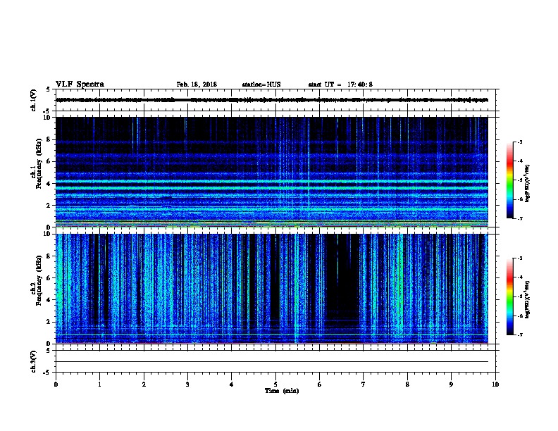Click time axis tick label "8"
This screenshot has height=431, width=558.
pyautogui.click(x=407, y=384)
